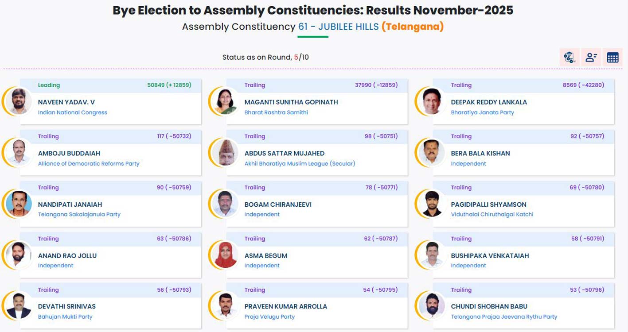Screen dimensions: 628x332
Task: Select the candidate list view icon
Action: click(591, 57)
